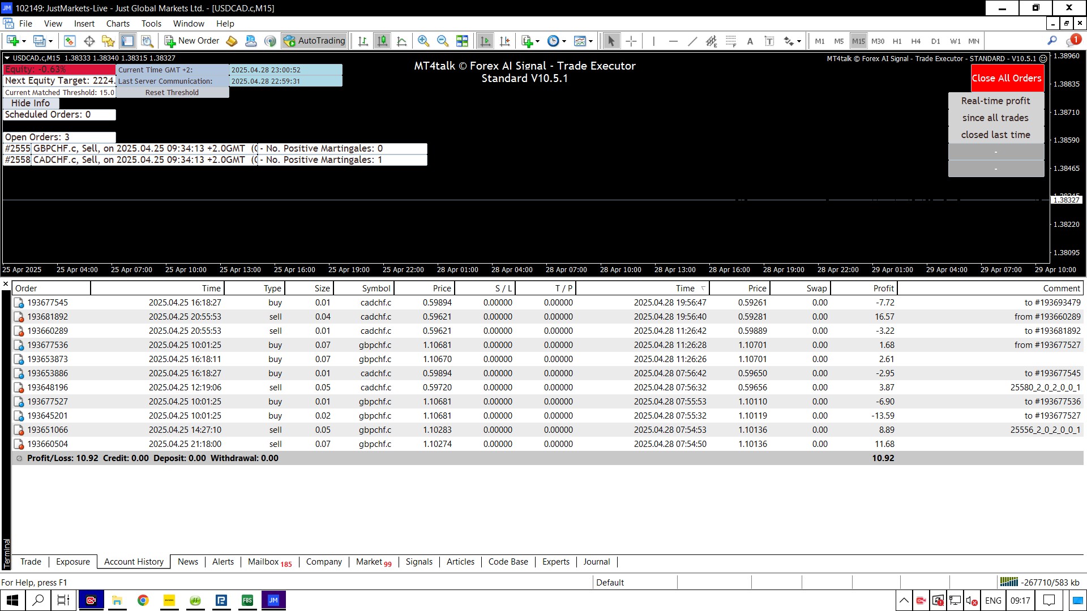Screen dimensions: 1087x611
Task: Toggle chart auto scroll
Action: click(x=485, y=41)
